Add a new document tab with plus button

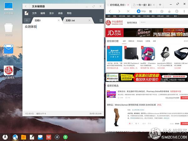27,20
